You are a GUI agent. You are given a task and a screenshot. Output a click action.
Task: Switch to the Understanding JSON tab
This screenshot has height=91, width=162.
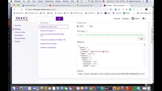(x=89, y=6)
